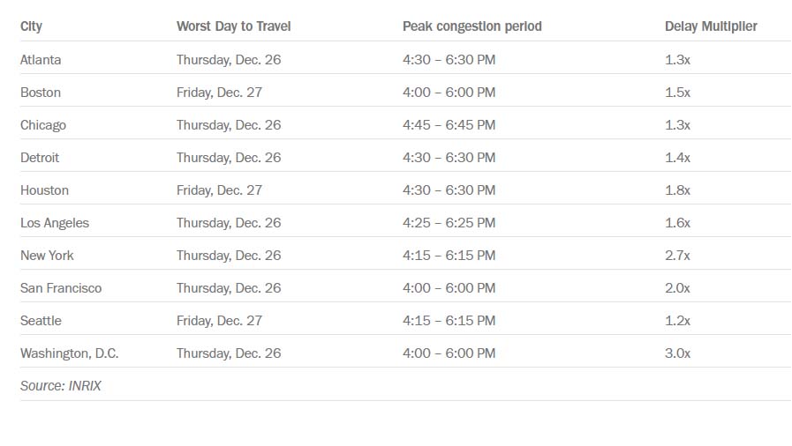
Task: Click Houston's 1.8x delay multiplier
Action: (x=677, y=190)
